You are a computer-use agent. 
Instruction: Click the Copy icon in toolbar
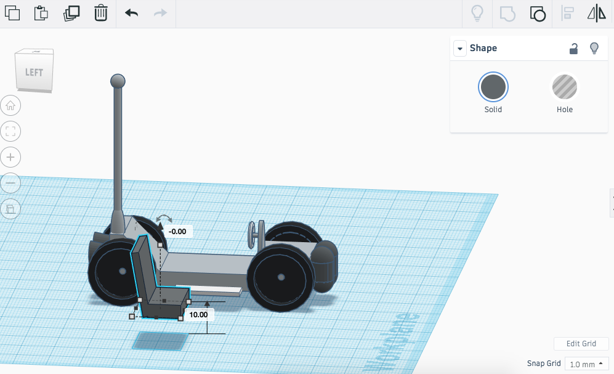[12, 13]
